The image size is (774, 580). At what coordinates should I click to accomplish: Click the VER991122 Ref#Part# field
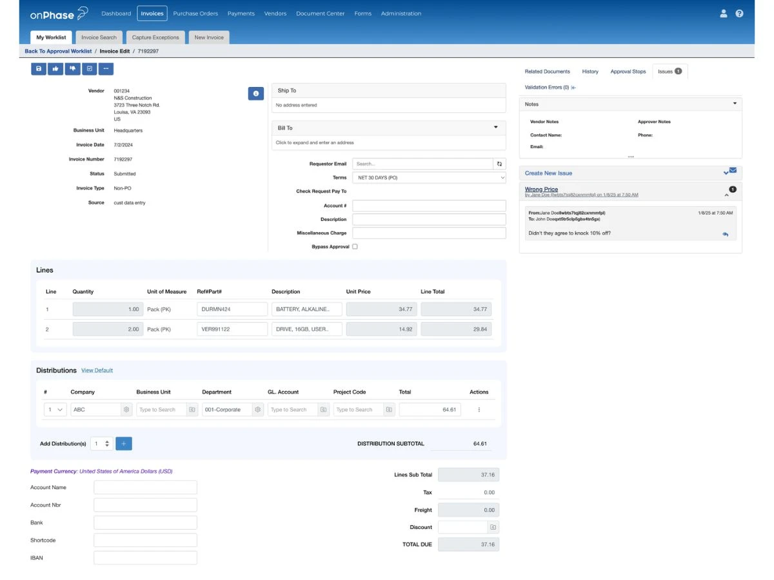pyautogui.click(x=232, y=329)
